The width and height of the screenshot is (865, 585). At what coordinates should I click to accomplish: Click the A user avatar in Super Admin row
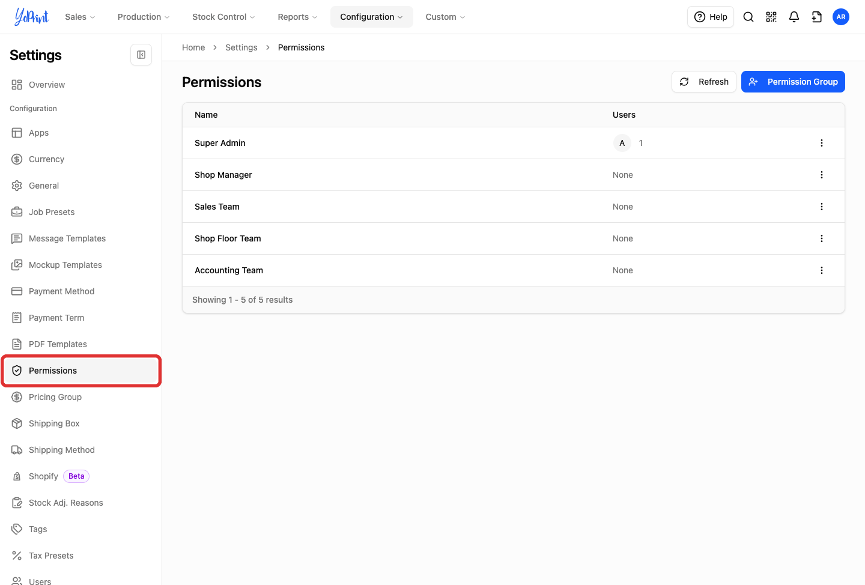coord(622,143)
